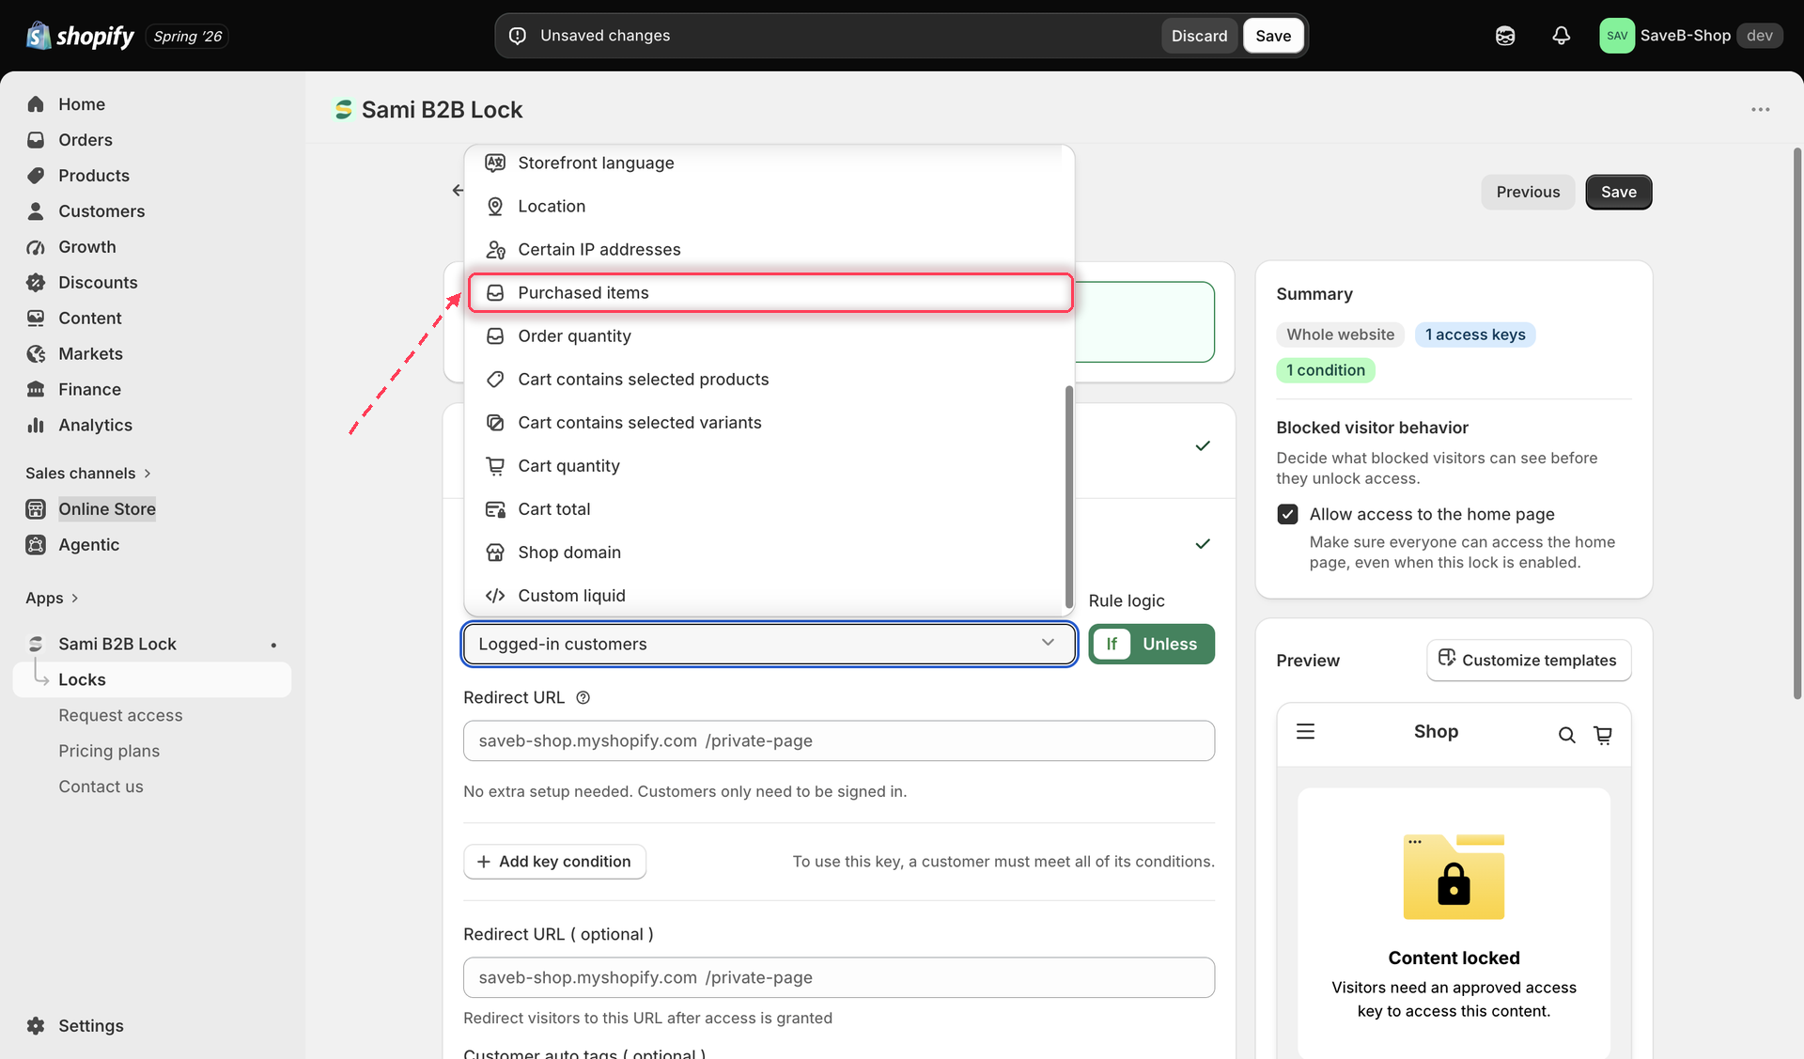Expand the Apps section
This screenshot has width=1804, height=1059.
click(x=52, y=599)
